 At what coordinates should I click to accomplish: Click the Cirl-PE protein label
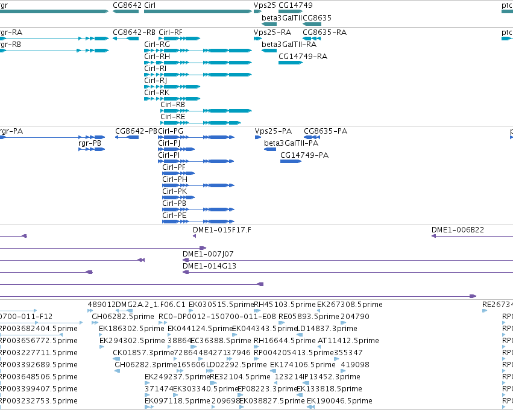point(174,216)
